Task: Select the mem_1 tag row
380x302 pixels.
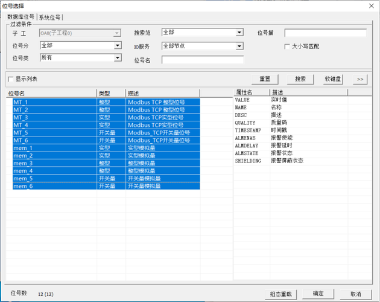Action: coord(106,148)
